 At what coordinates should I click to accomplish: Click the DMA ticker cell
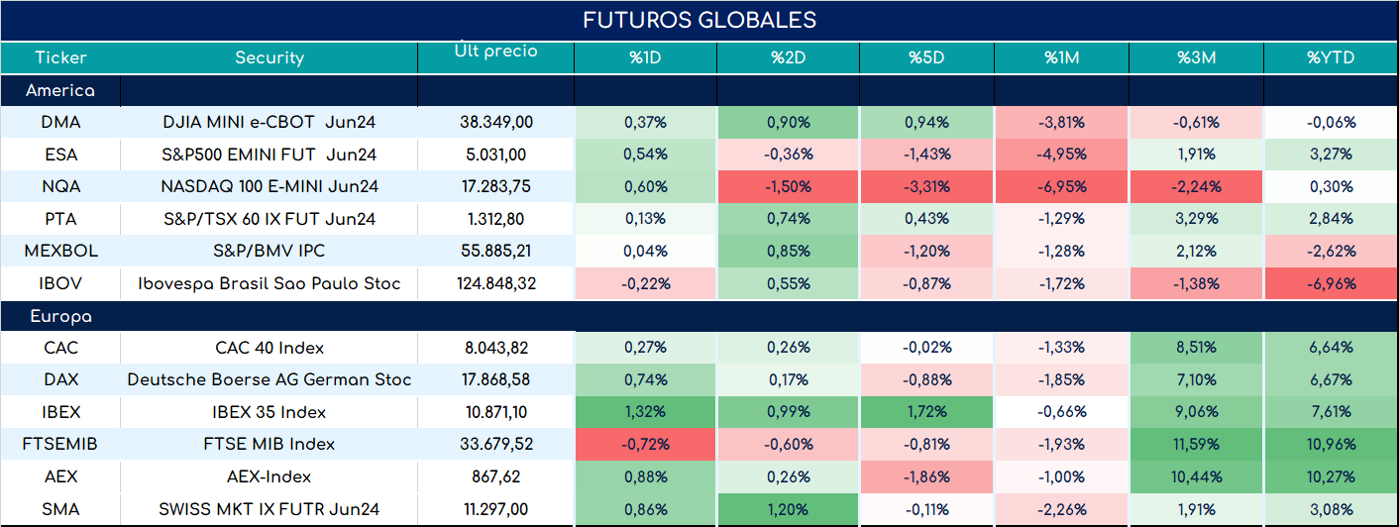[60, 123]
